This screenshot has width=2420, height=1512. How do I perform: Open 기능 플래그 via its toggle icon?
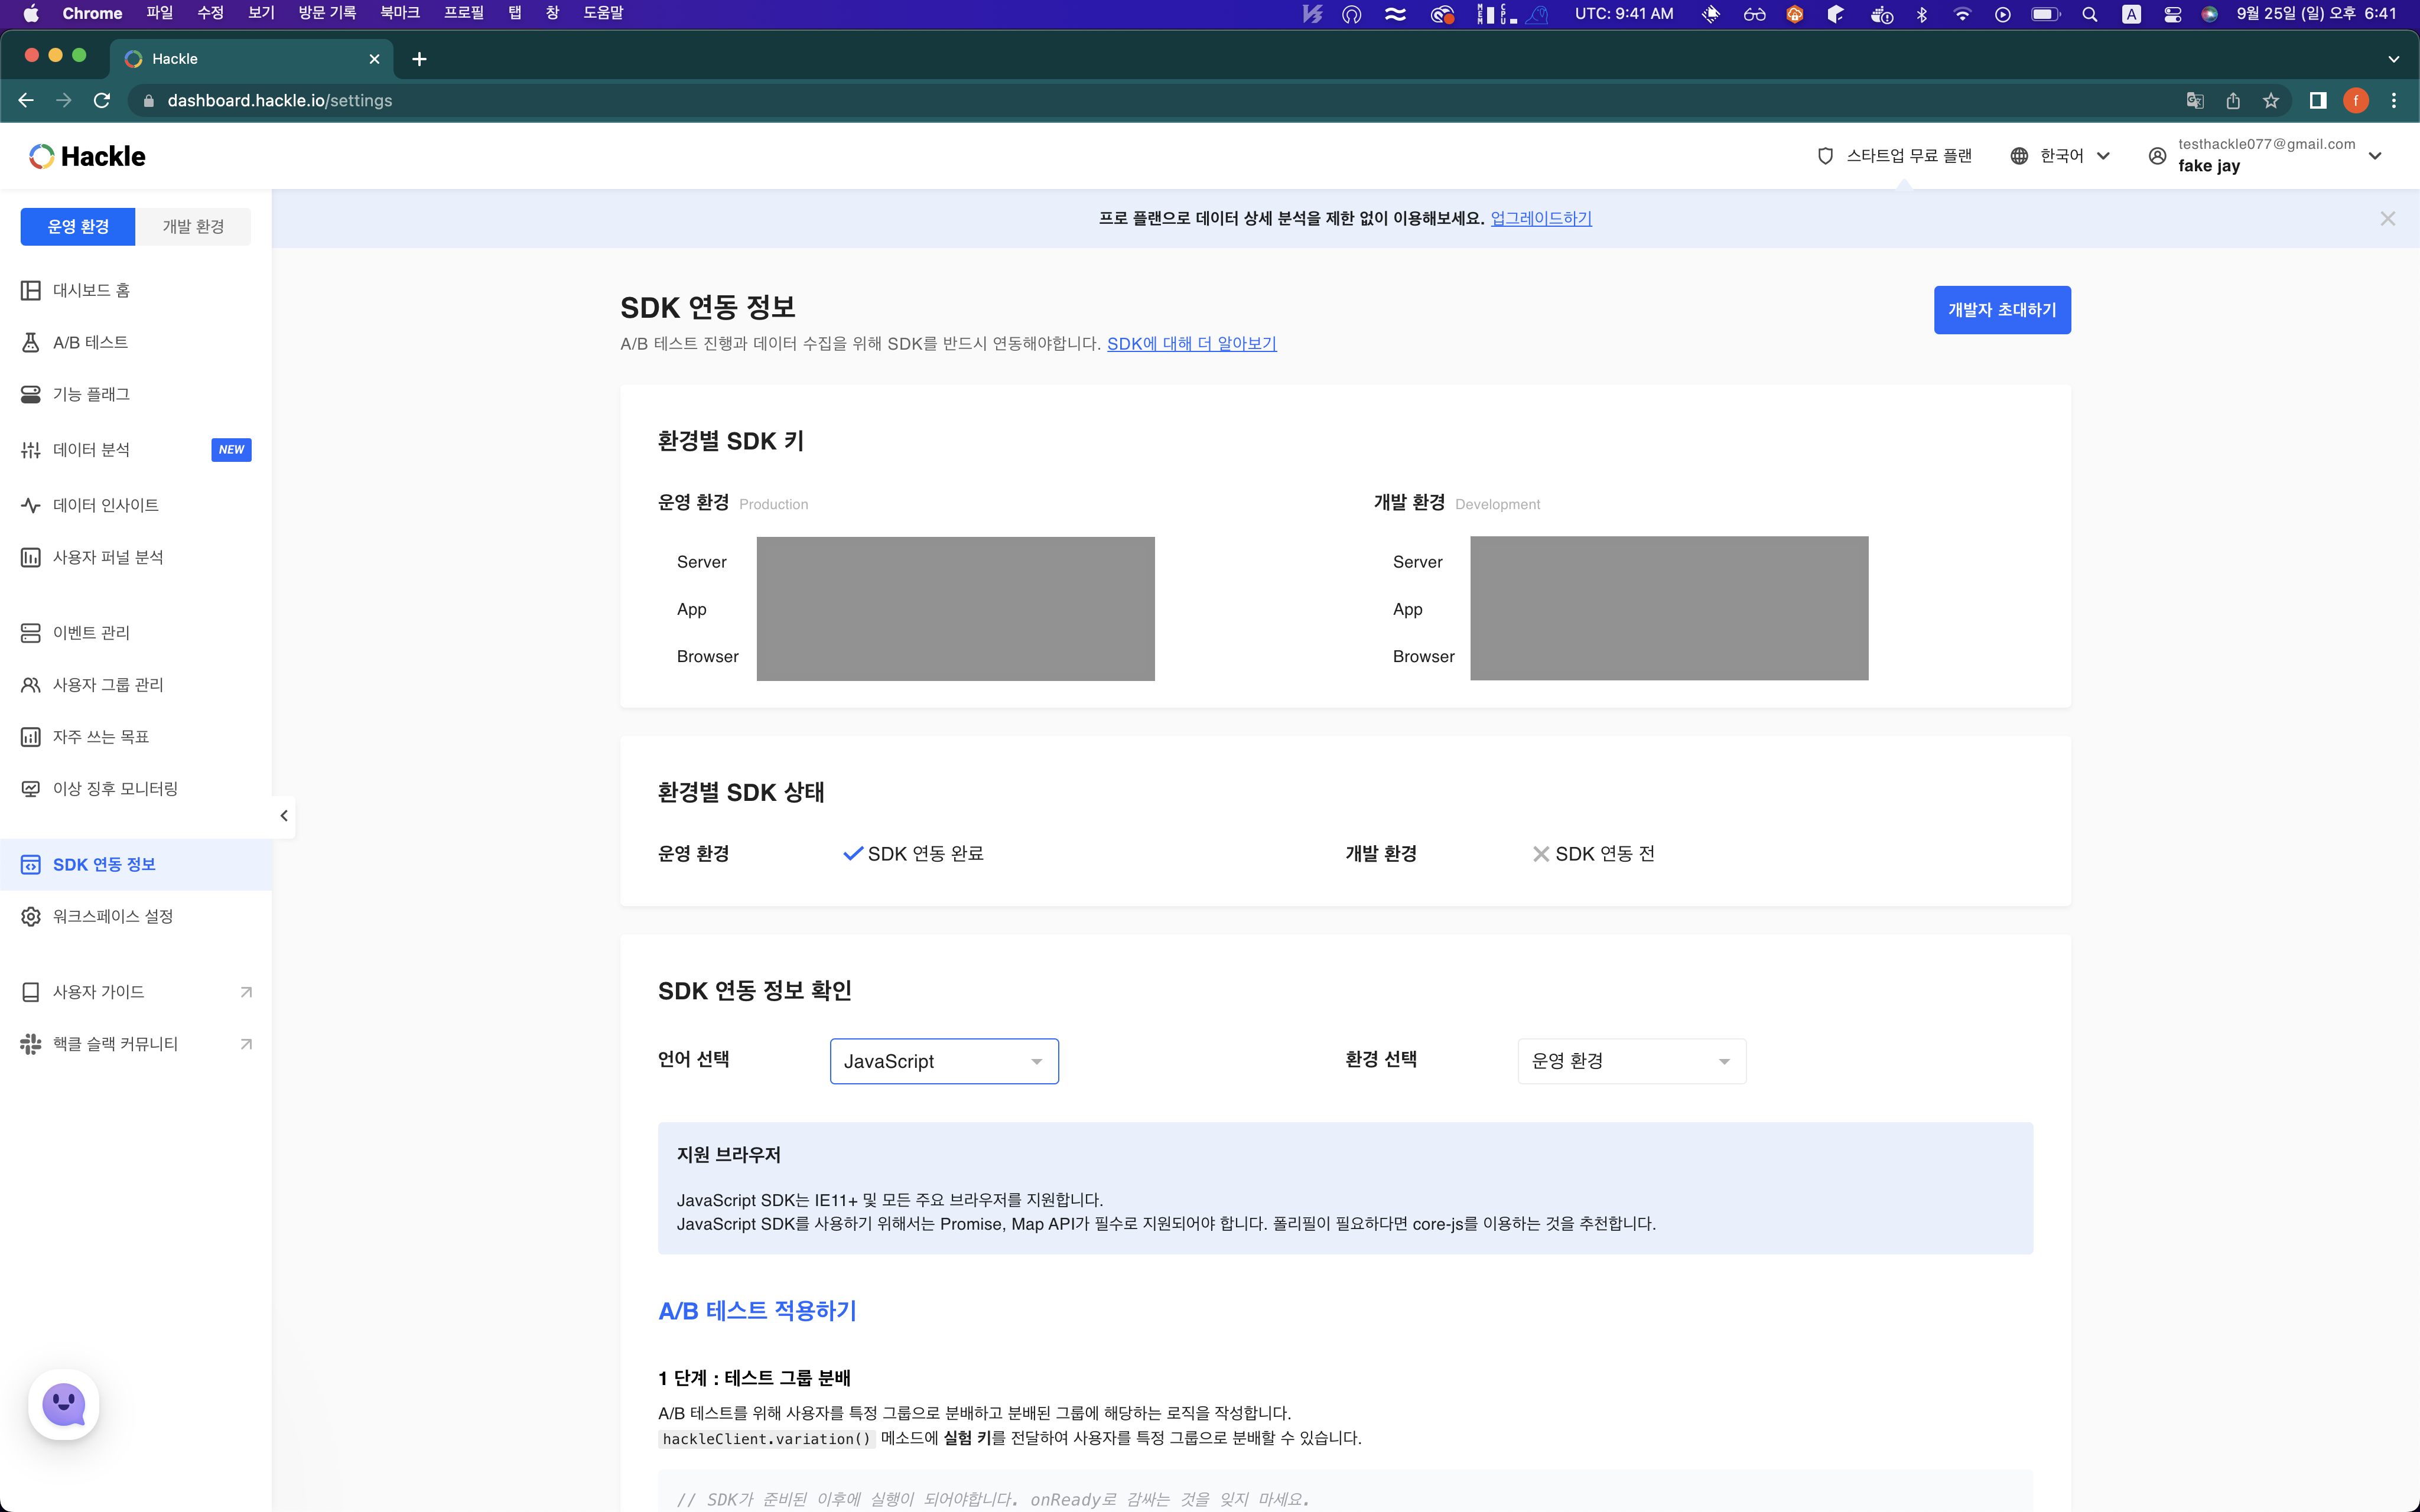click(x=31, y=394)
